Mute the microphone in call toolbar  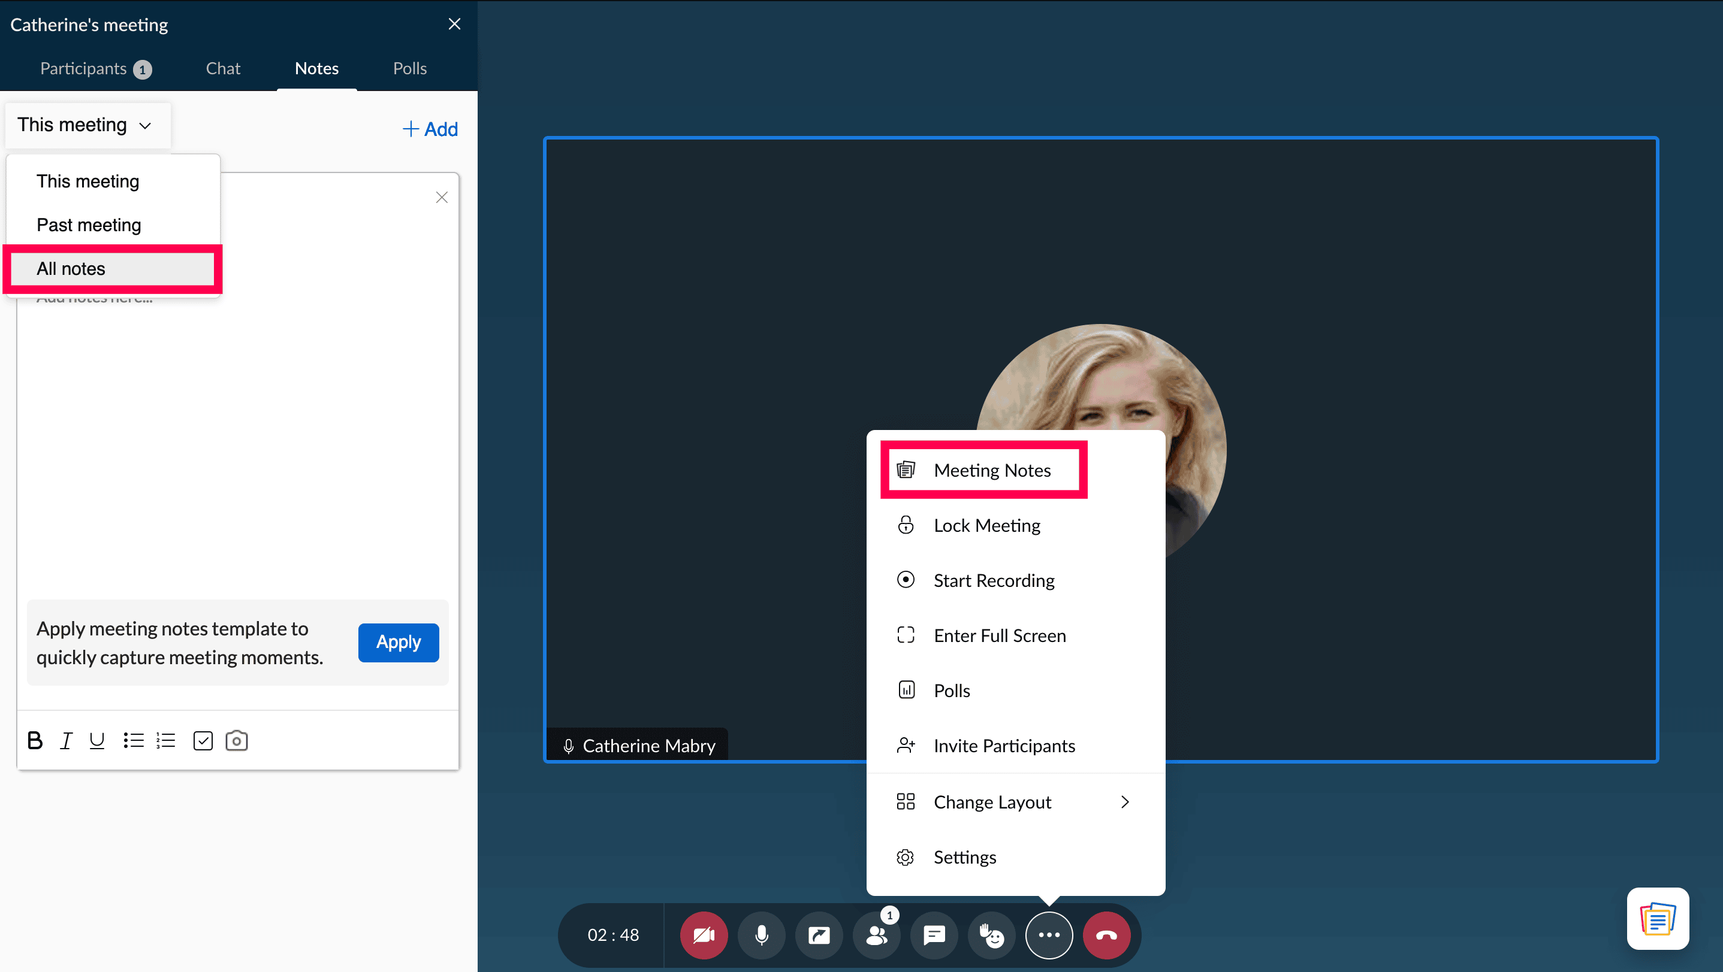coord(761,934)
